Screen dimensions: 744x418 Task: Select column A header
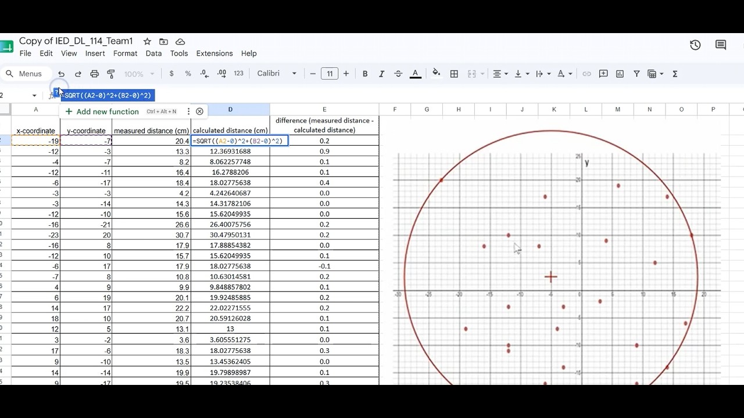(x=36, y=109)
